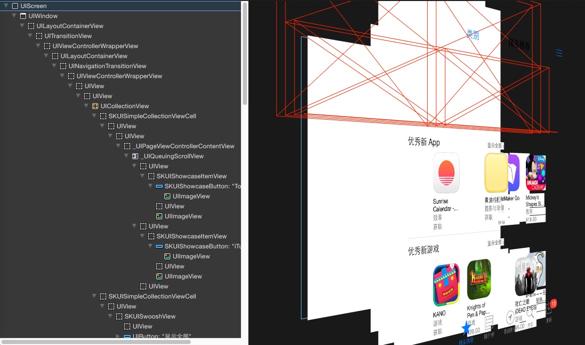Click the blue list icon at top right

[x=559, y=53]
